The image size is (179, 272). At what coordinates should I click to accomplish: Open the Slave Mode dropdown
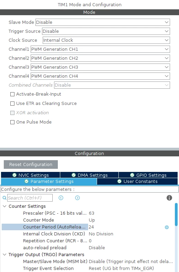click(x=103, y=22)
